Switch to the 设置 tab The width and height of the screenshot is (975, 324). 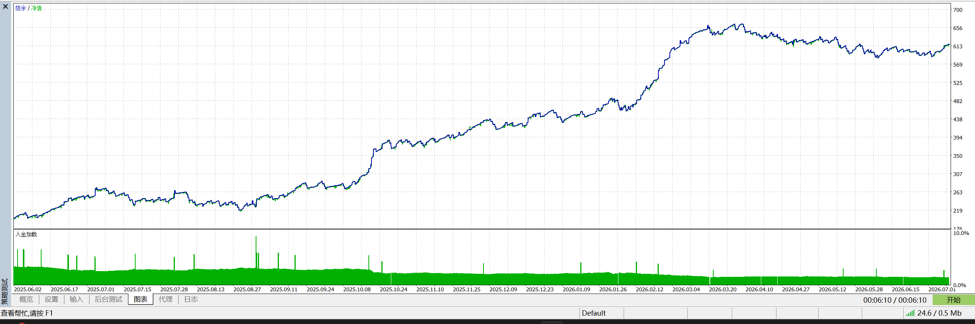(51, 299)
